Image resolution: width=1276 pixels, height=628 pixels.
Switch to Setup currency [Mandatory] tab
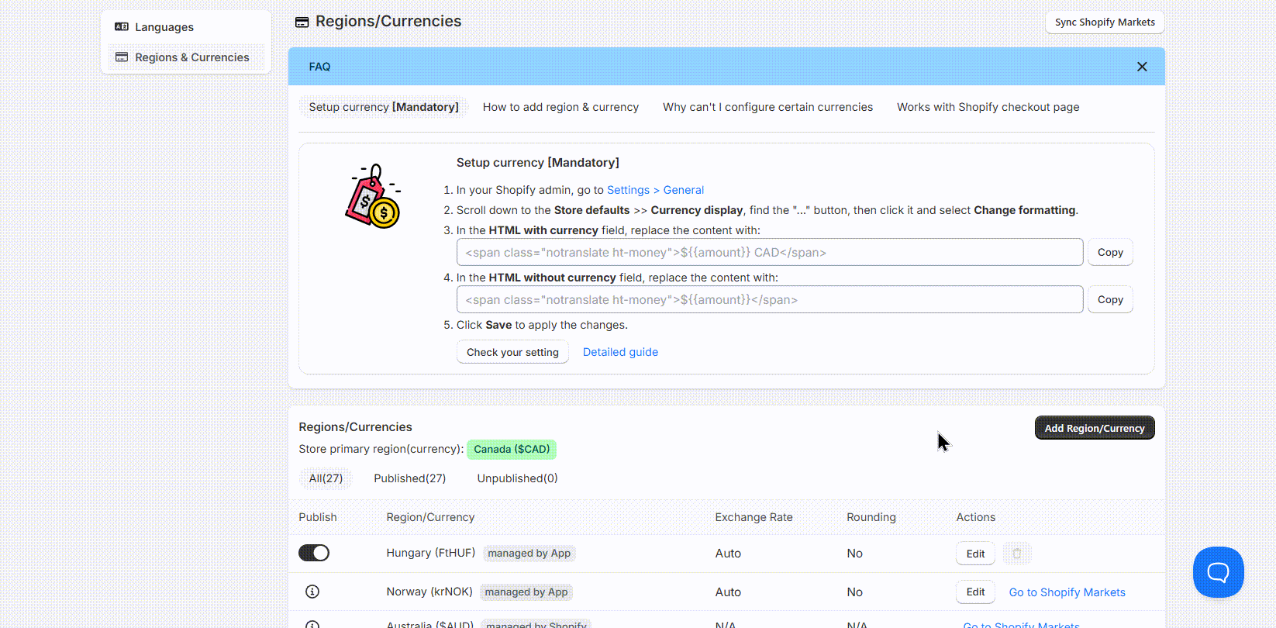click(384, 107)
